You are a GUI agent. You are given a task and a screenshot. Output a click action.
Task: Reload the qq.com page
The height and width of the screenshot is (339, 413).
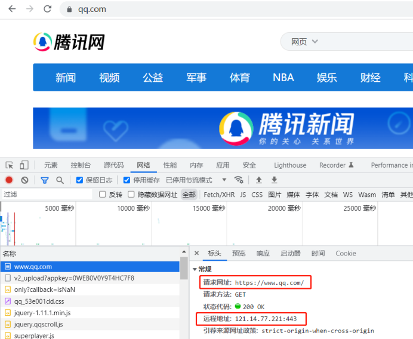point(47,9)
